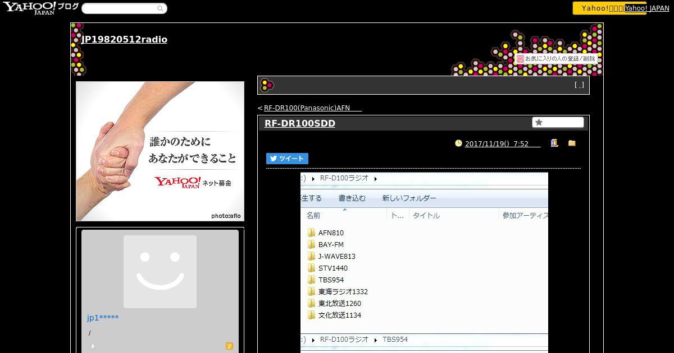Click the clock icon beside post date

(458, 143)
